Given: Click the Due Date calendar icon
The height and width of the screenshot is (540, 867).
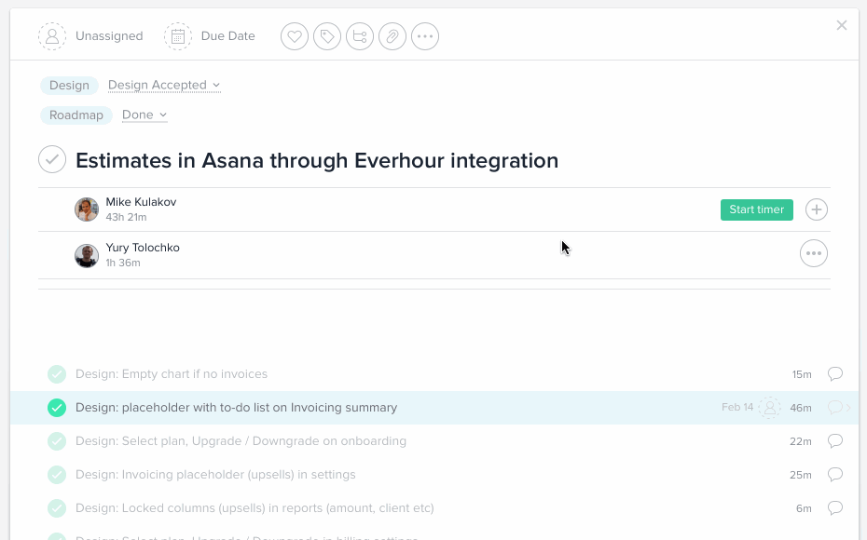Looking at the screenshot, I should [177, 35].
